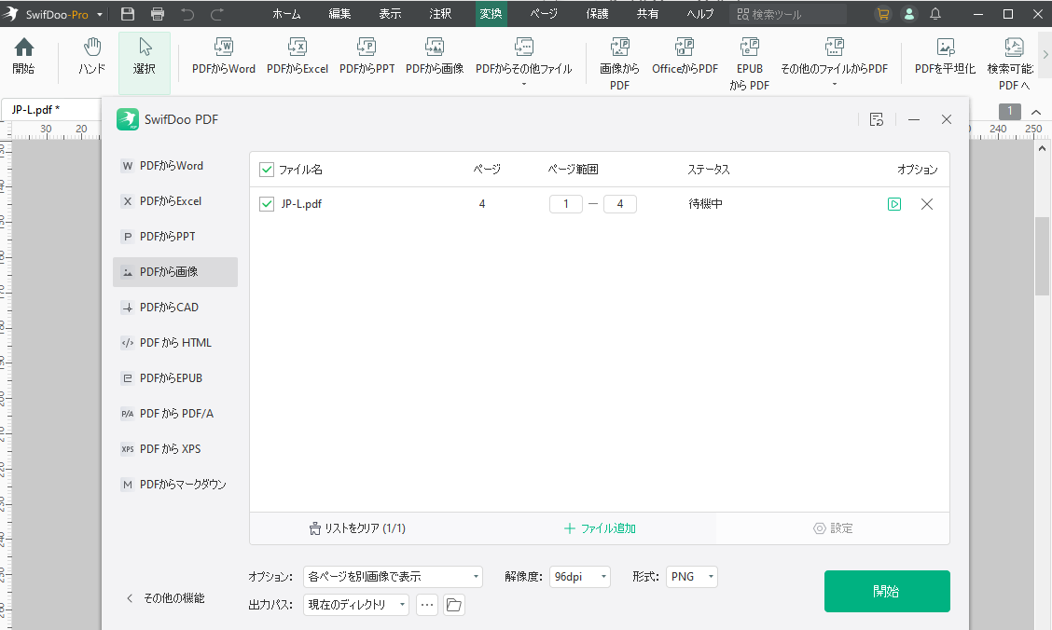Open the EPUBからPDF converter
1052x630 pixels.
[749, 62]
